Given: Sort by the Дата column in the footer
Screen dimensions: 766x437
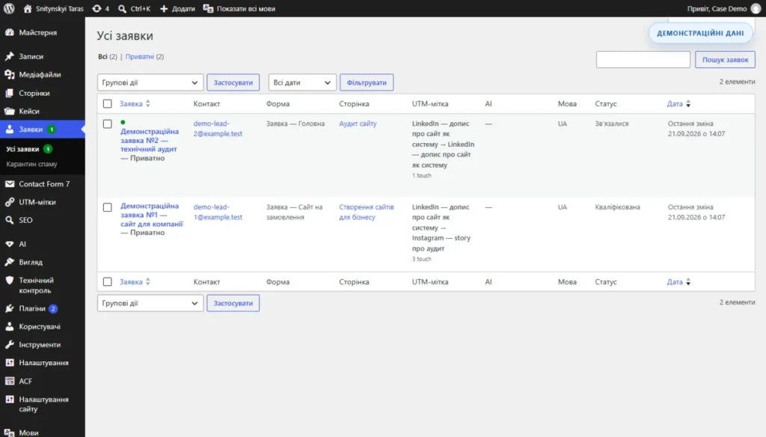Looking at the screenshot, I should click(x=678, y=281).
